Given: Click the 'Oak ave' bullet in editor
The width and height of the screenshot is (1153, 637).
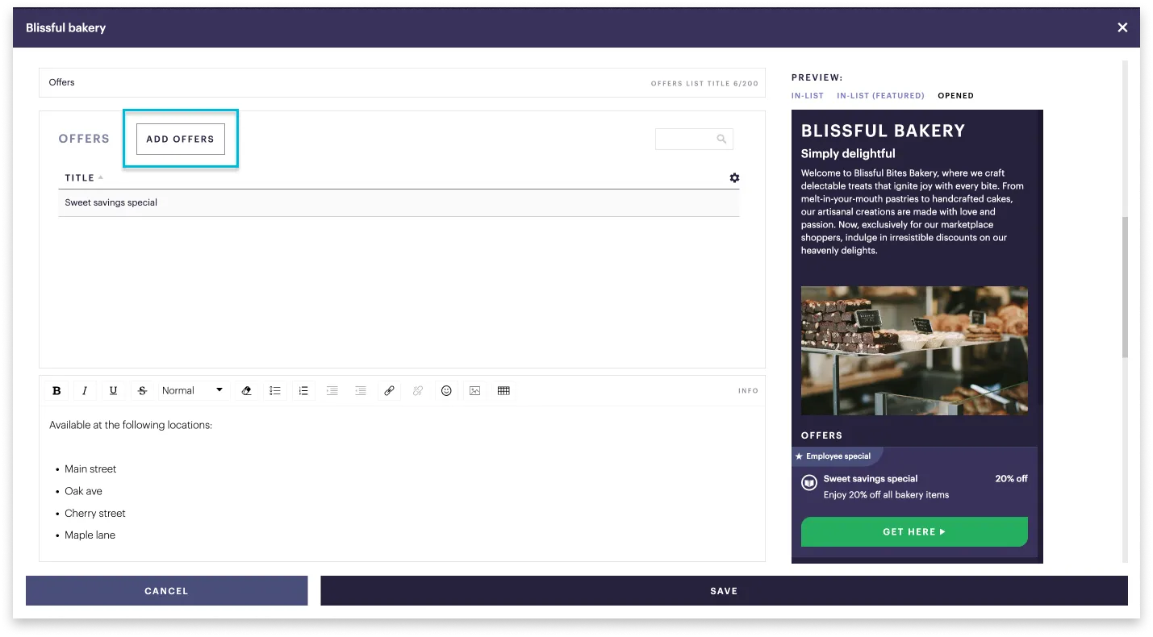Looking at the screenshot, I should [x=83, y=491].
